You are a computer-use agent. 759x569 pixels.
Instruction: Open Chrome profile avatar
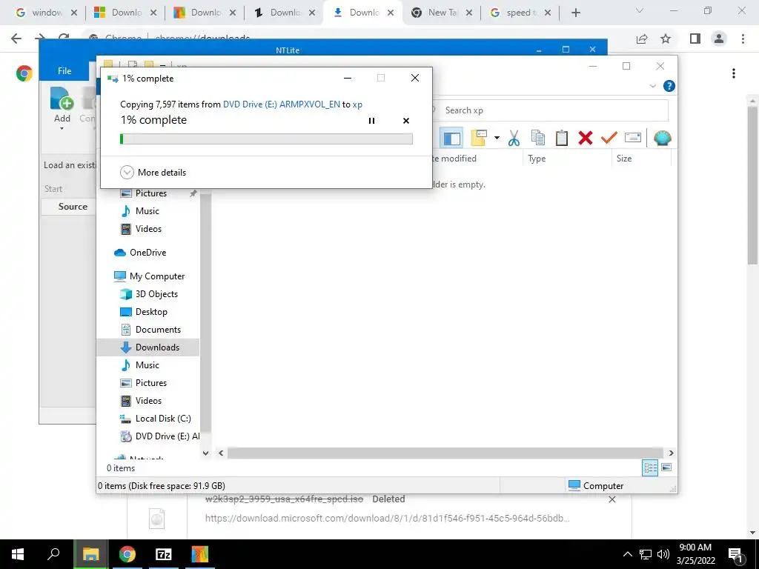point(719,39)
